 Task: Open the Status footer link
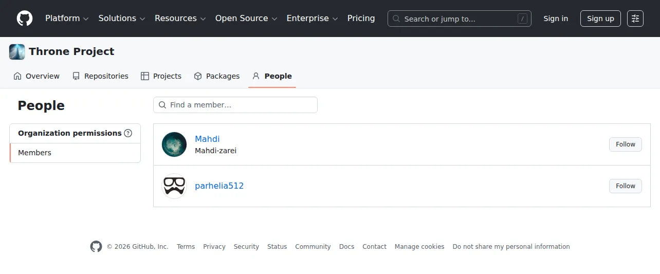coord(277,247)
